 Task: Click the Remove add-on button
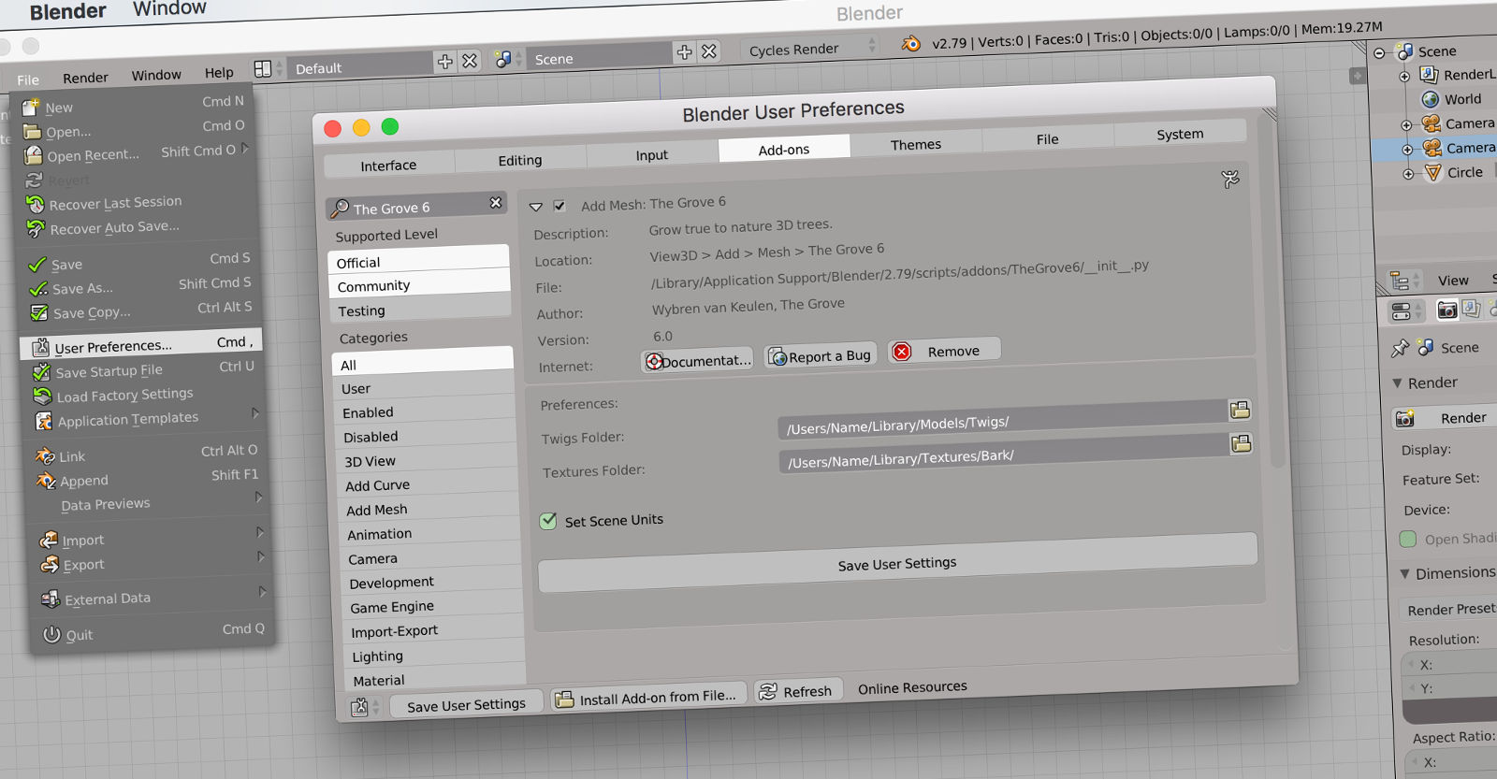tap(944, 351)
